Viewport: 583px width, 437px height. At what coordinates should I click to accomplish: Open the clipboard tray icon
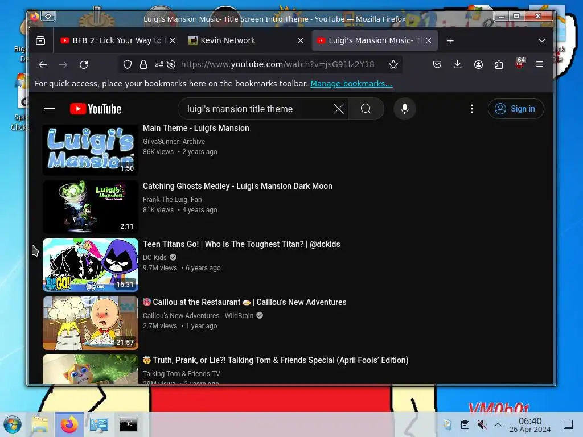click(x=465, y=424)
